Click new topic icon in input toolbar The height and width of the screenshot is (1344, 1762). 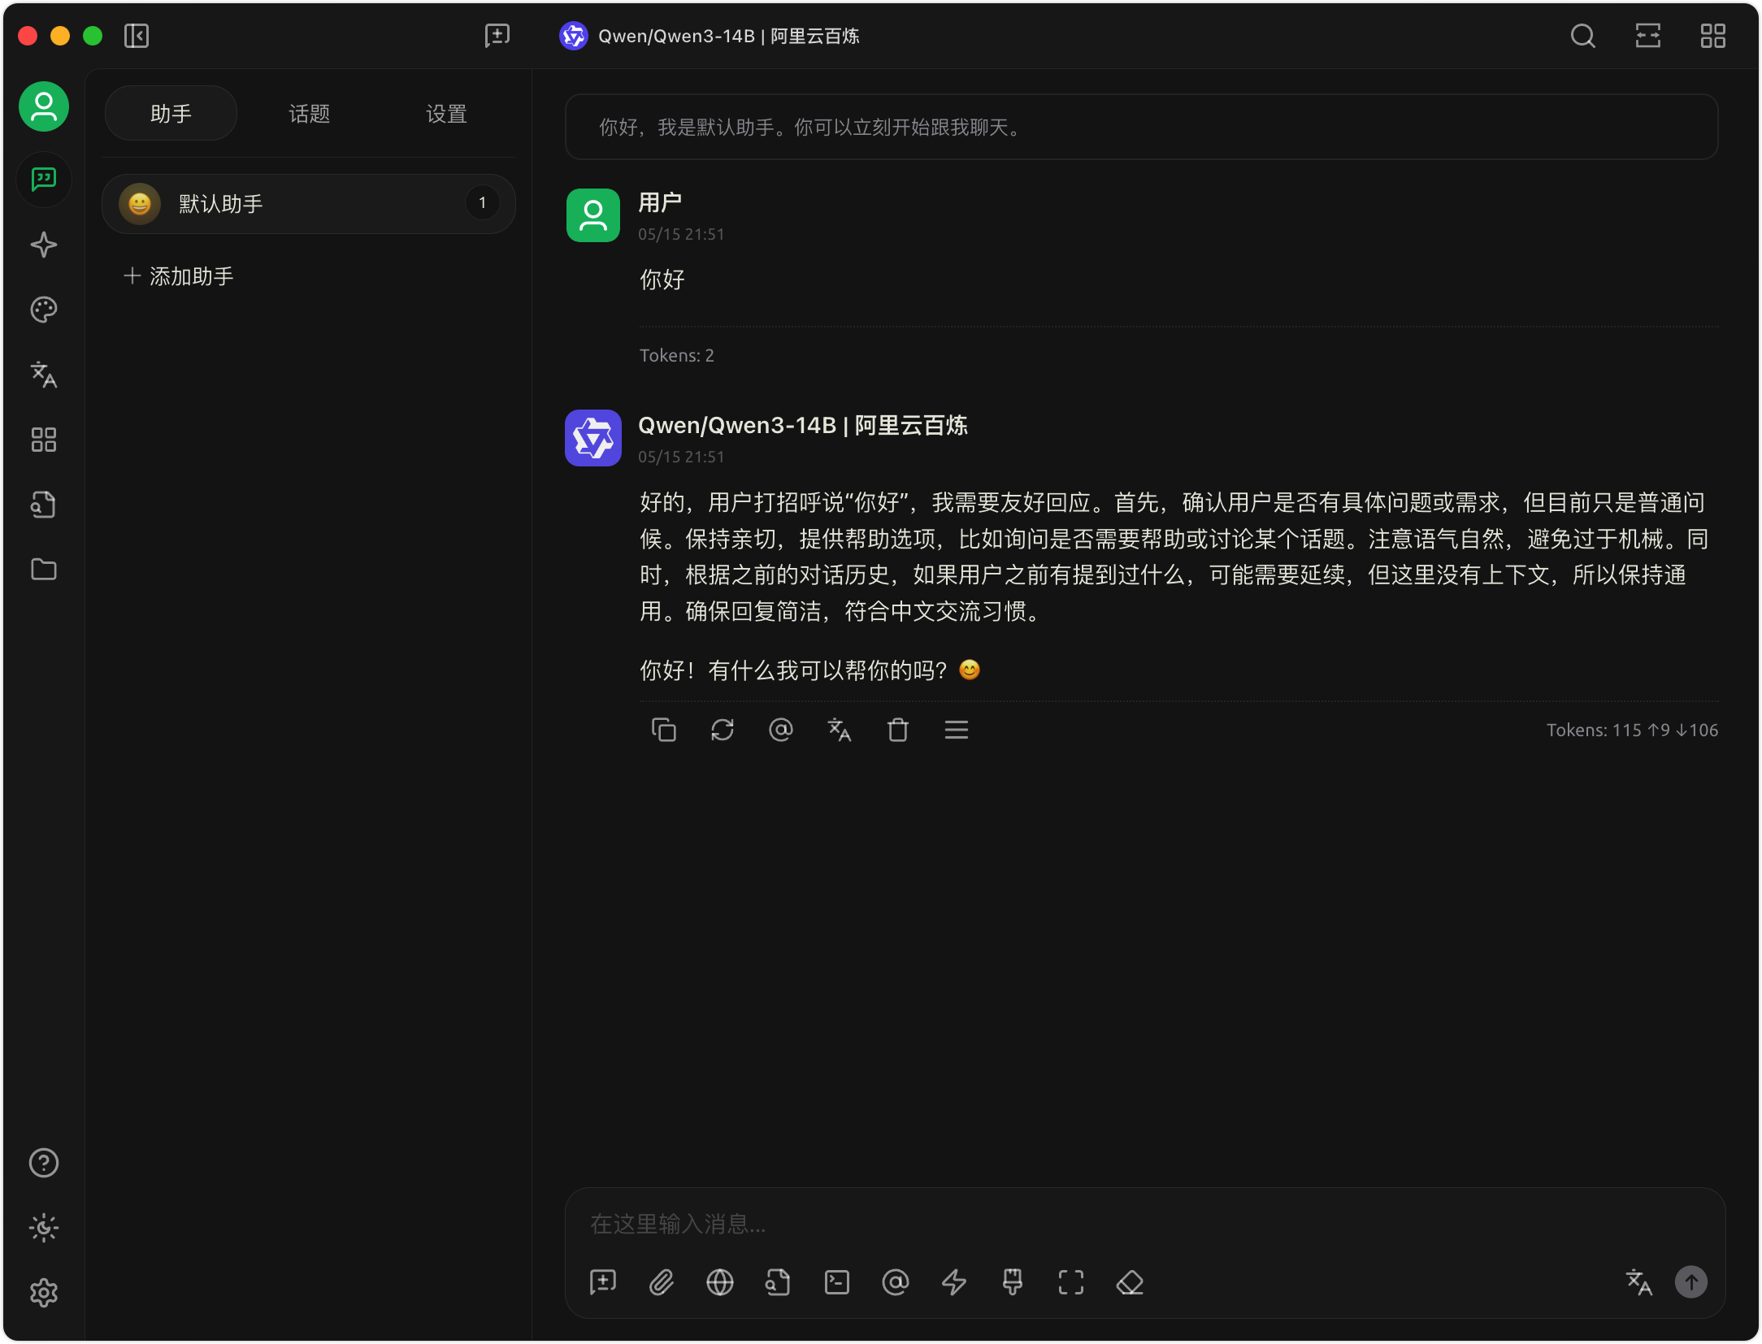[x=603, y=1282]
